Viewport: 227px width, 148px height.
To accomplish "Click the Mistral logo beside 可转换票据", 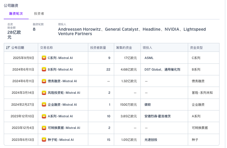I will click(x=44, y=128).
